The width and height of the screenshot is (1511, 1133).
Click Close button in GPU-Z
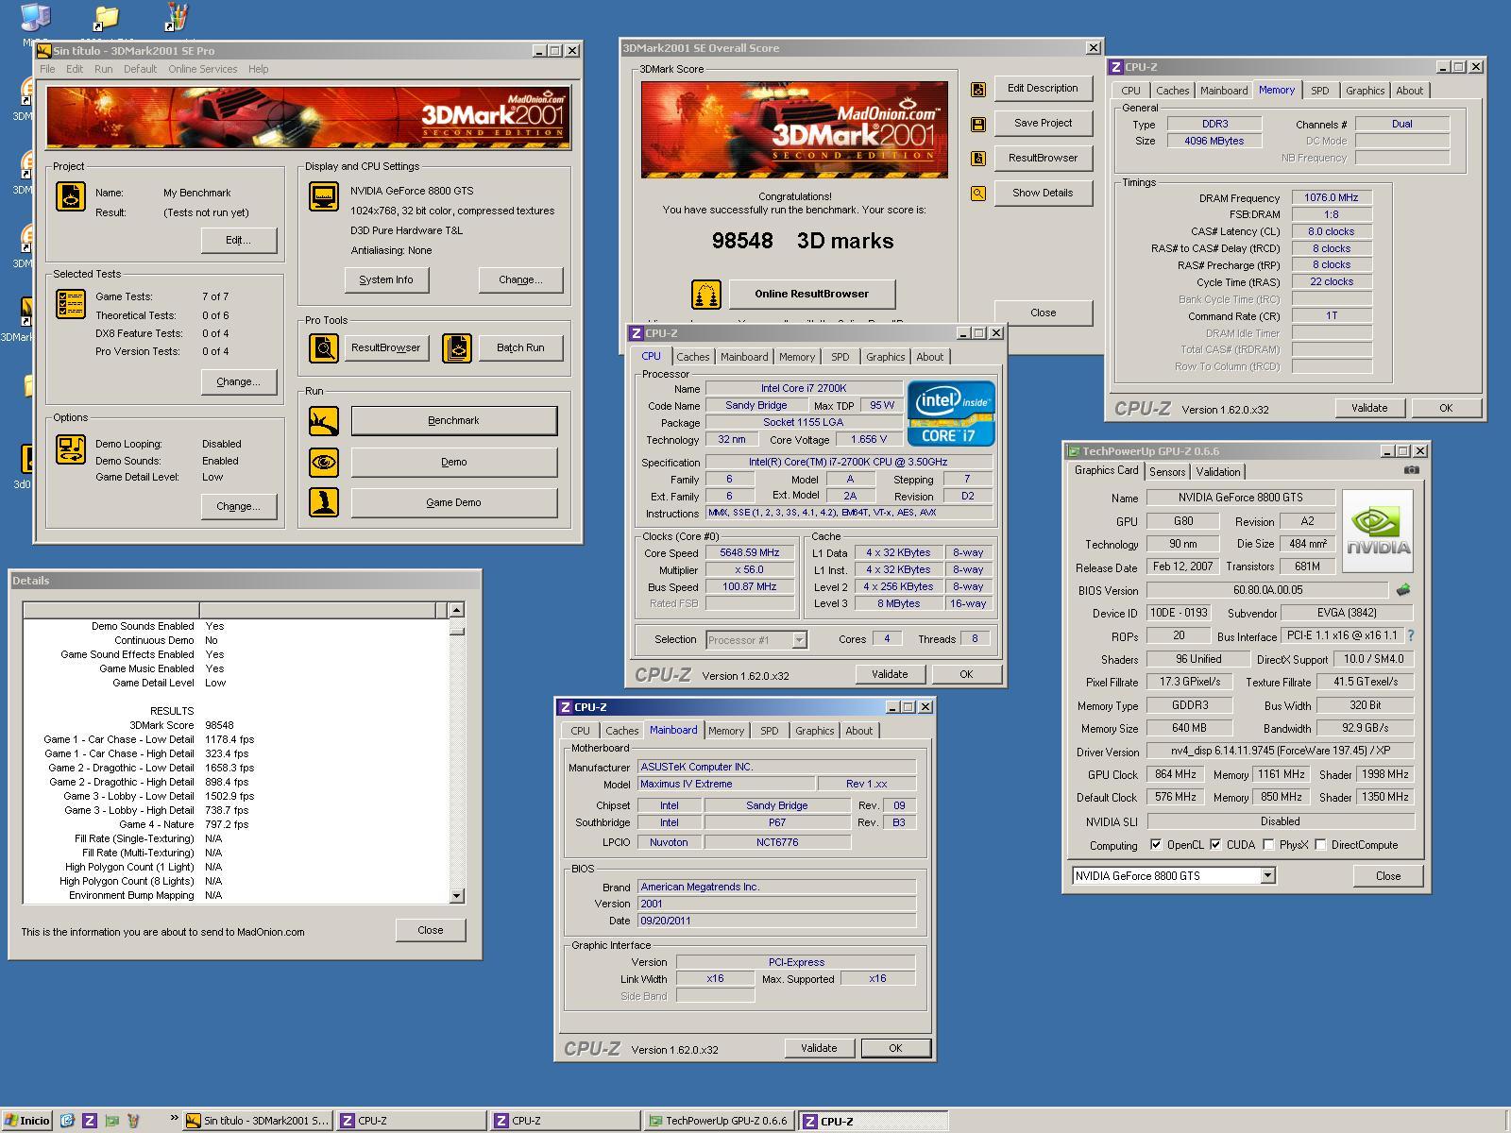[x=1388, y=875]
